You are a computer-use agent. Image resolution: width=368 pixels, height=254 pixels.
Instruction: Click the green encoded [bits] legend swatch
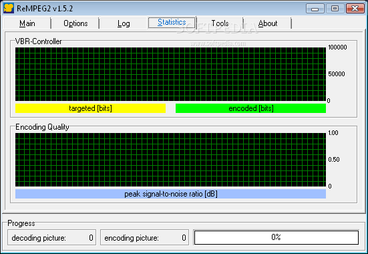pyautogui.click(x=250, y=108)
